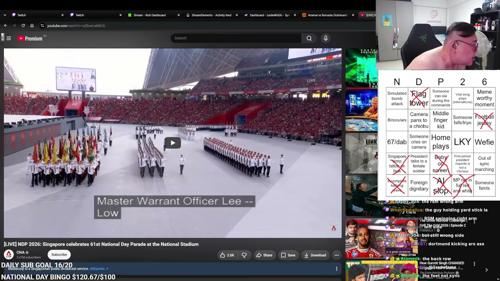Click the 'LKY' bingo square
Image resolution: width=500 pixels, height=281 pixels.
pyautogui.click(x=462, y=142)
